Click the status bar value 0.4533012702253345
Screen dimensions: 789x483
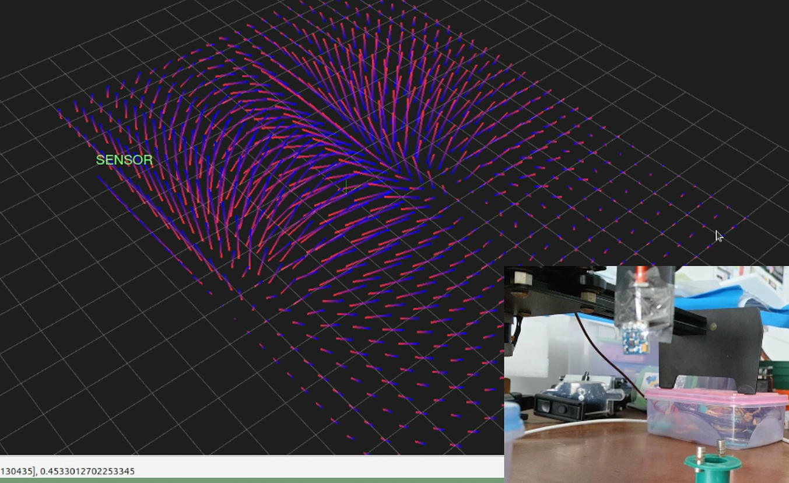(87, 471)
